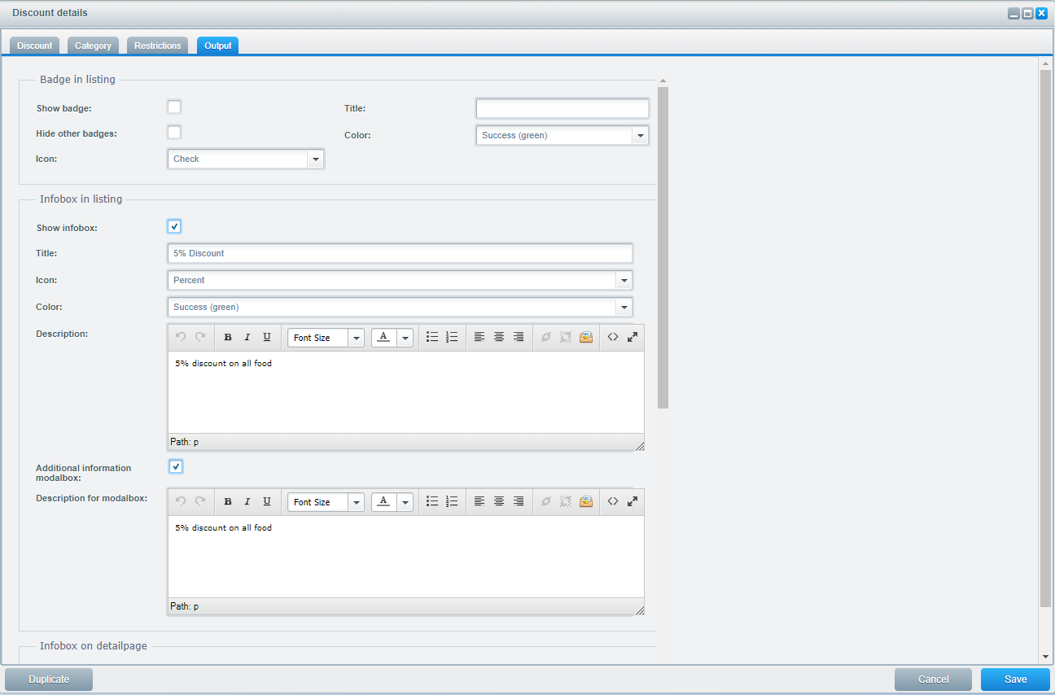Uncheck the Show infobox checkbox
The image size is (1055, 695).
pos(174,226)
